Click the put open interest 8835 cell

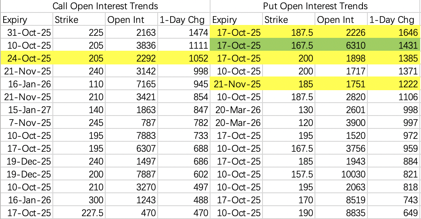pyautogui.click(x=341, y=213)
